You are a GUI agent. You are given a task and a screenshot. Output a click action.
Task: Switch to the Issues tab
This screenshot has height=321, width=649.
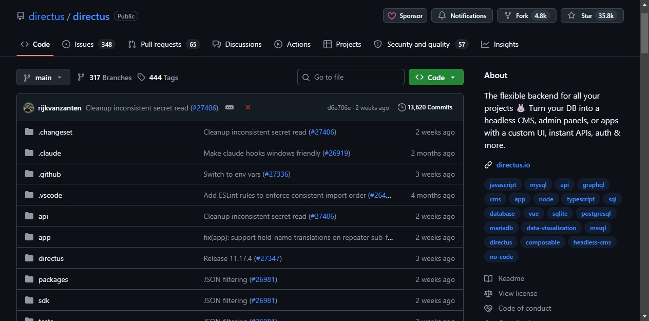[x=88, y=44]
